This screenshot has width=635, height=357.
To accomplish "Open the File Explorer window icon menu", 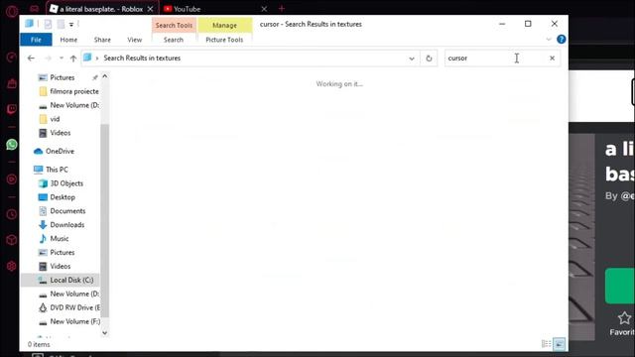I will click(29, 24).
